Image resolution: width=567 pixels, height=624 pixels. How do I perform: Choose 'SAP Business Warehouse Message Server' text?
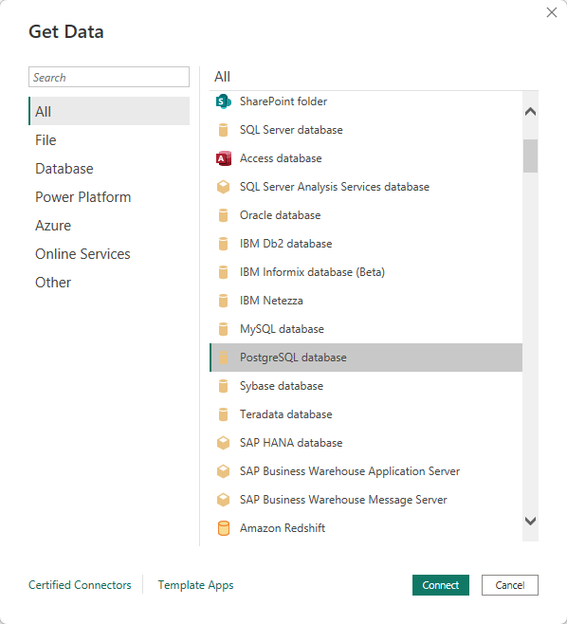(x=343, y=500)
